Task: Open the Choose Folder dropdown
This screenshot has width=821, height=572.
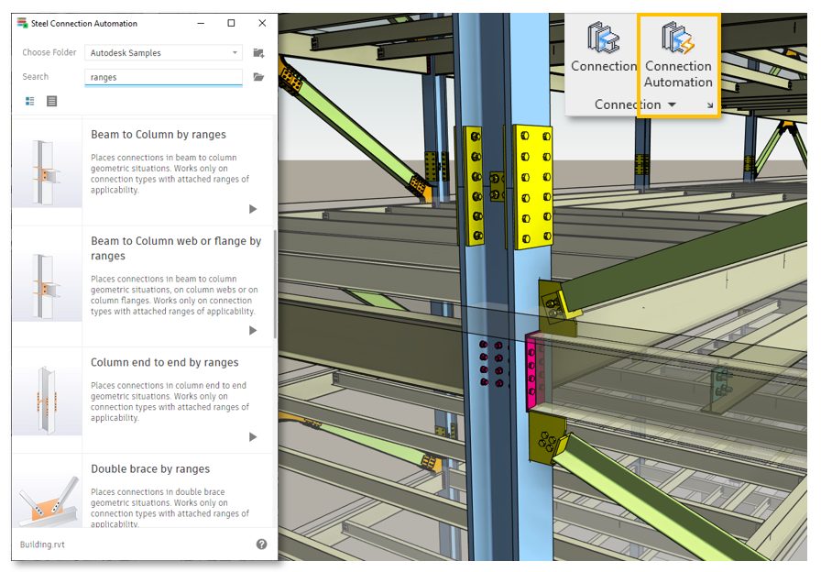Action: pos(163,53)
